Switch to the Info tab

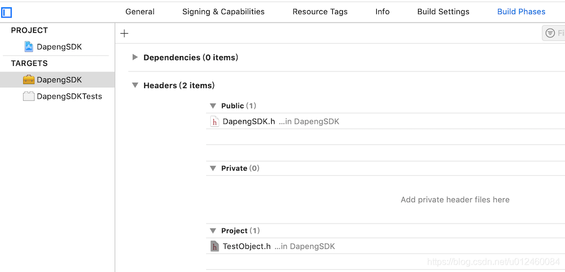click(x=383, y=12)
